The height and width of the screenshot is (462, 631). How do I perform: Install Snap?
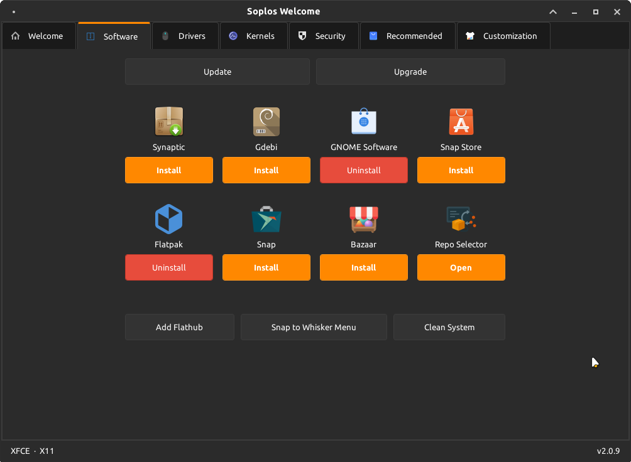[x=266, y=267]
